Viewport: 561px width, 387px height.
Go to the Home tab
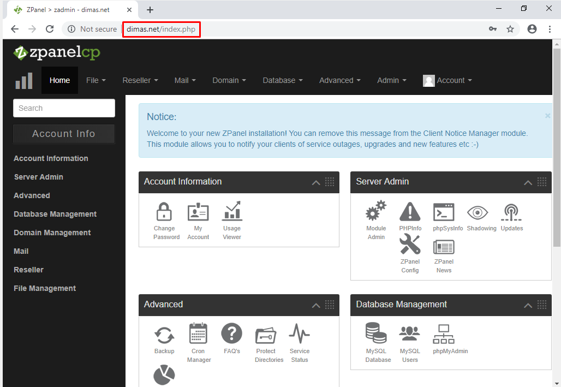[x=59, y=81]
